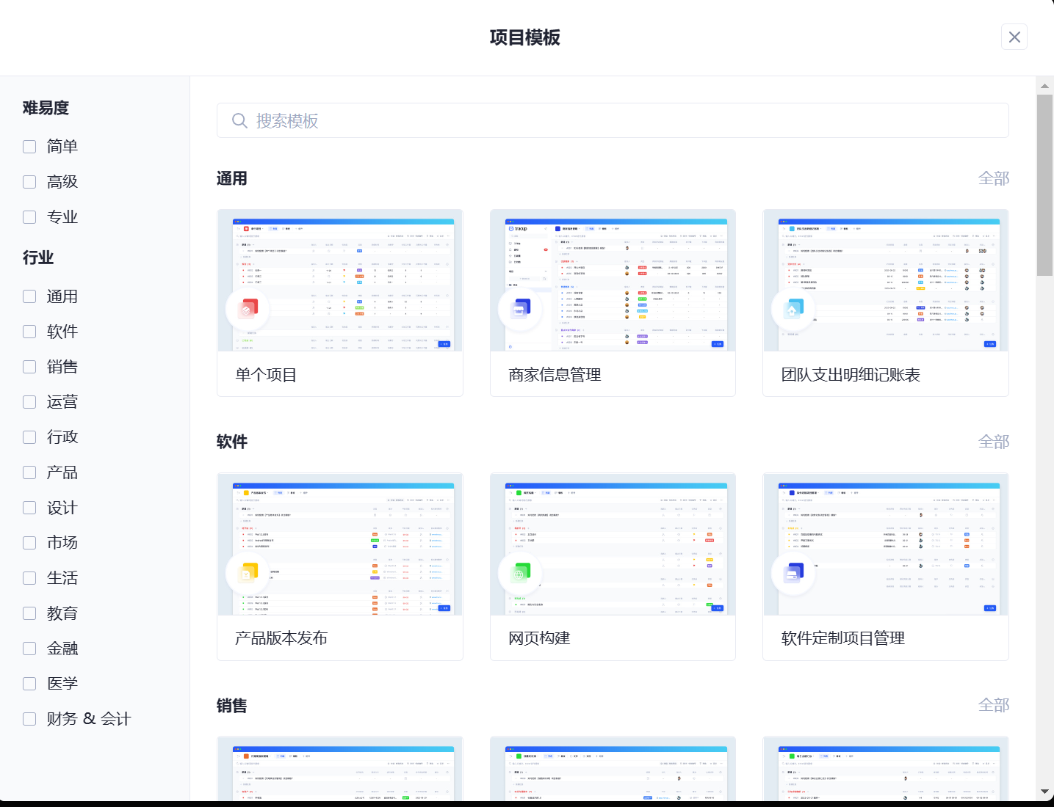Screen dimensions: 1054x807
Task: Enable the 软件 industry filter checkbox
Action: 29,332
